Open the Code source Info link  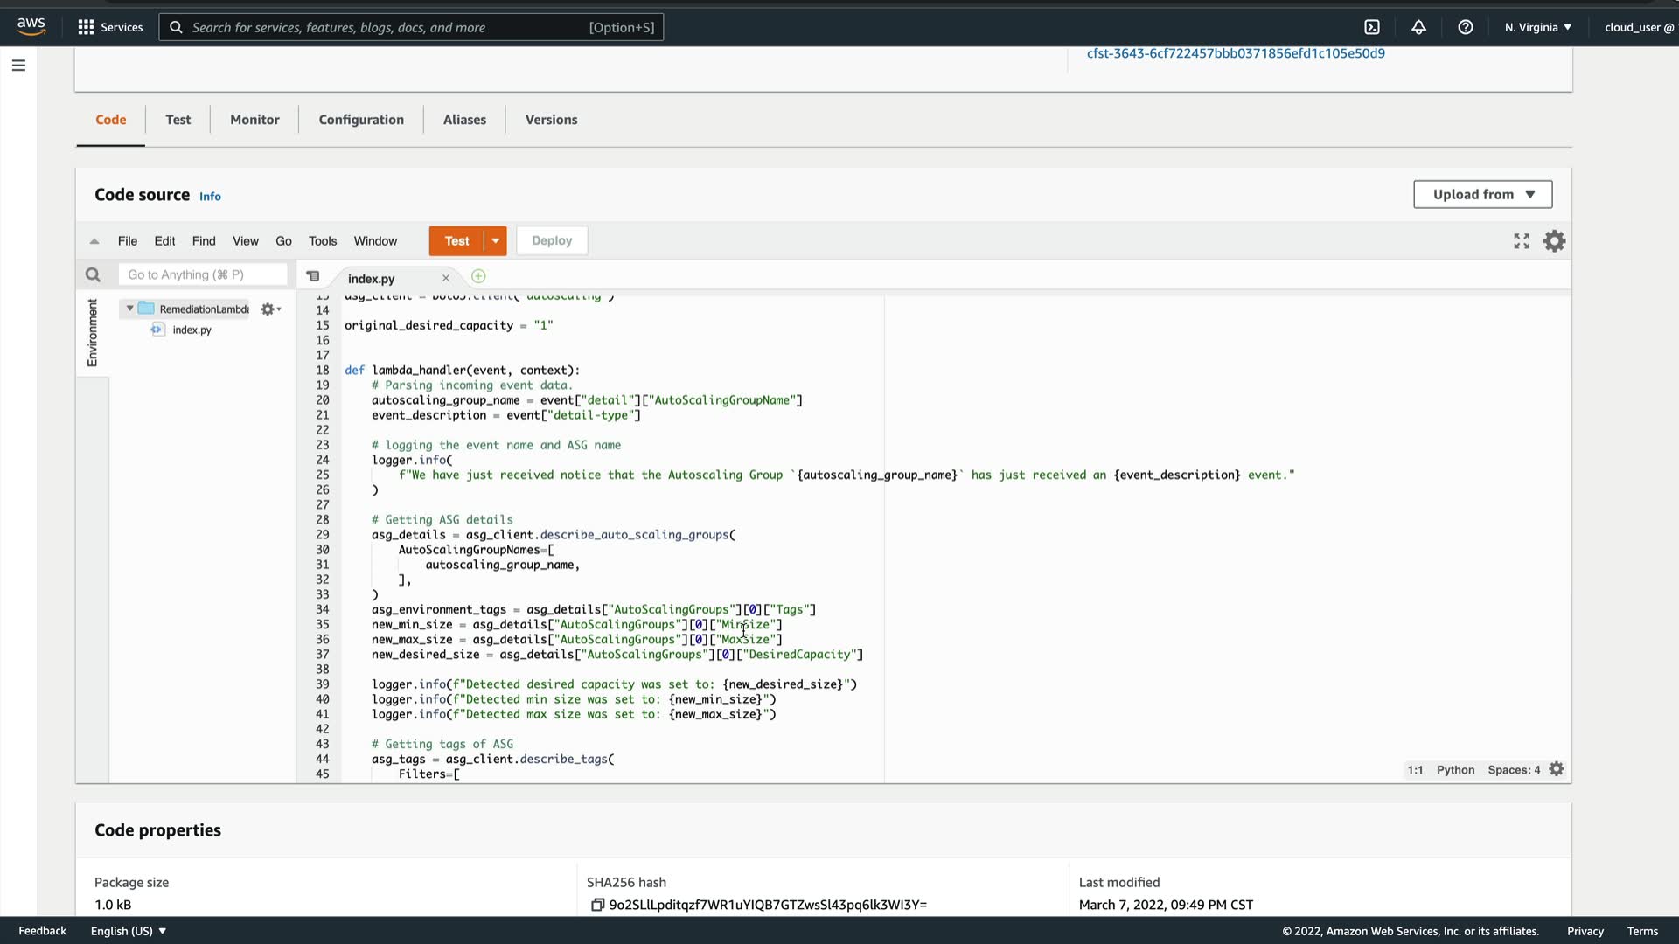click(210, 197)
